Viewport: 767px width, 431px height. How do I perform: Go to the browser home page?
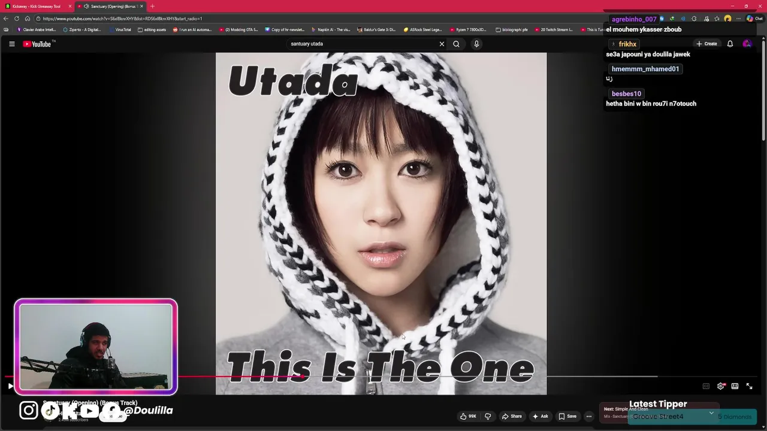point(27,19)
